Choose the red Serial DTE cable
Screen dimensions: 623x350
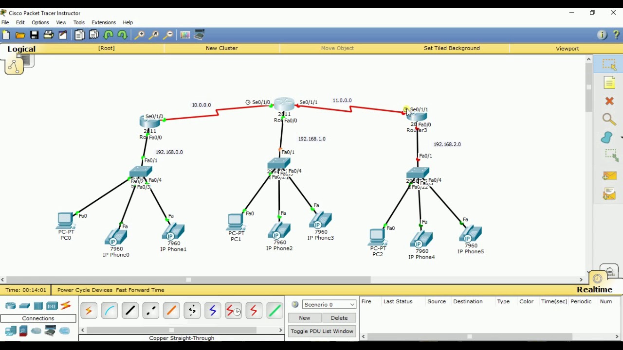pos(254,311)
